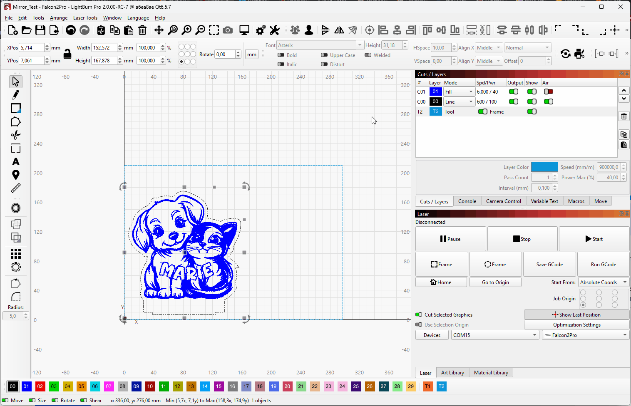Image resolution: width=631 pixels, height=406 pixels.
Task: Select the Position Laser pin tool
Action: click(15, 175)
